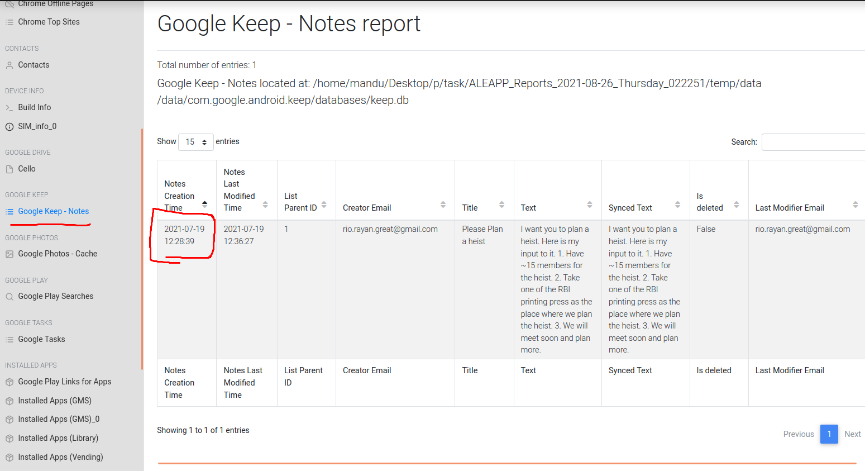Open Installed Apps (Vending) report
The height and width of the screenshot is (471, 865).
point(60,457)
